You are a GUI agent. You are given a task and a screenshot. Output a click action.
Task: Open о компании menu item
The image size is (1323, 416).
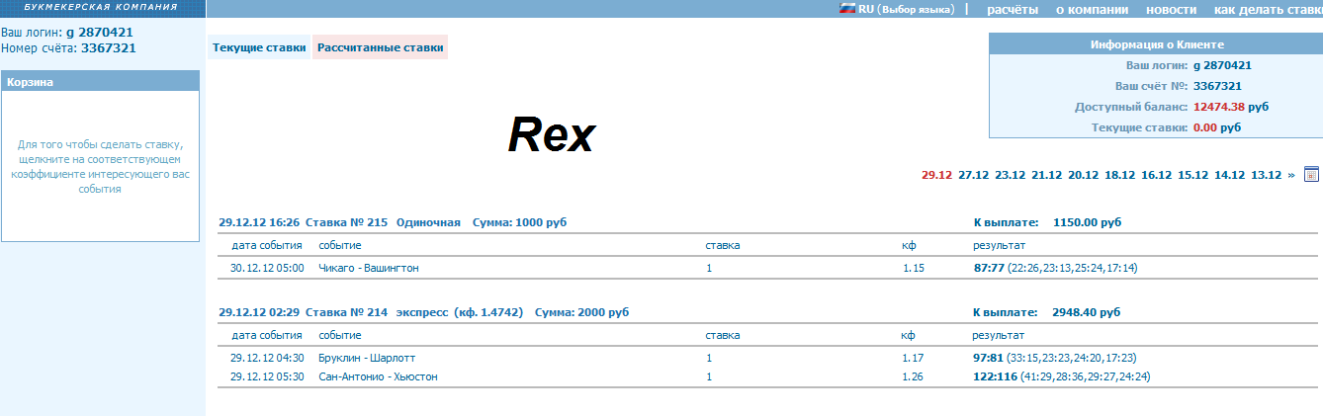click(x=1092, y=9)
